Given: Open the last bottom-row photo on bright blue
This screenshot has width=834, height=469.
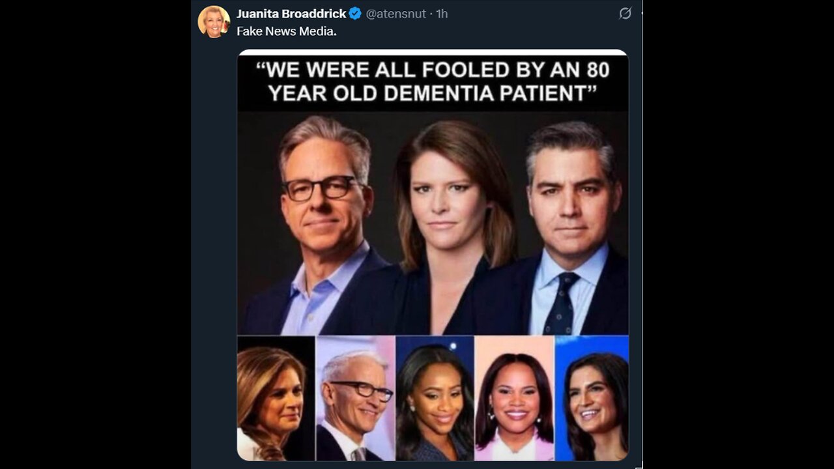Looking at the screenshot, I should (592, 399).
